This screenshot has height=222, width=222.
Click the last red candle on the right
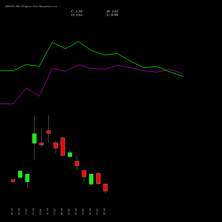(105, 187)
